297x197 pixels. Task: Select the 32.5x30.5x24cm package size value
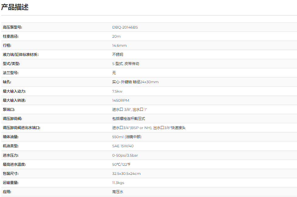[127, 174]
